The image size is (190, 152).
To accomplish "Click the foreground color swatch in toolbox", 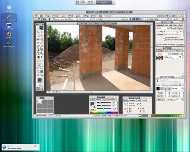I will click(x=39, y=80).
